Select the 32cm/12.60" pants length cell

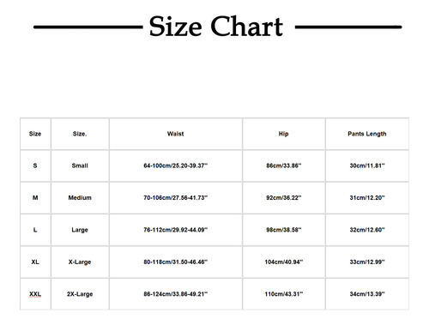click(x=367, y=230)
